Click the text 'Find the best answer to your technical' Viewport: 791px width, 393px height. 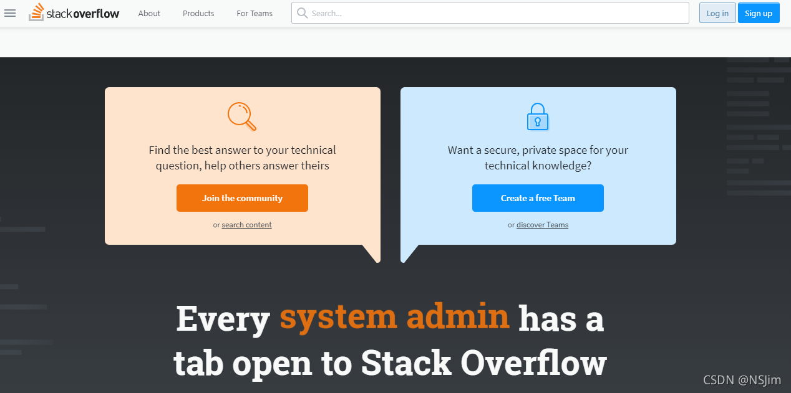coord(242,150)
